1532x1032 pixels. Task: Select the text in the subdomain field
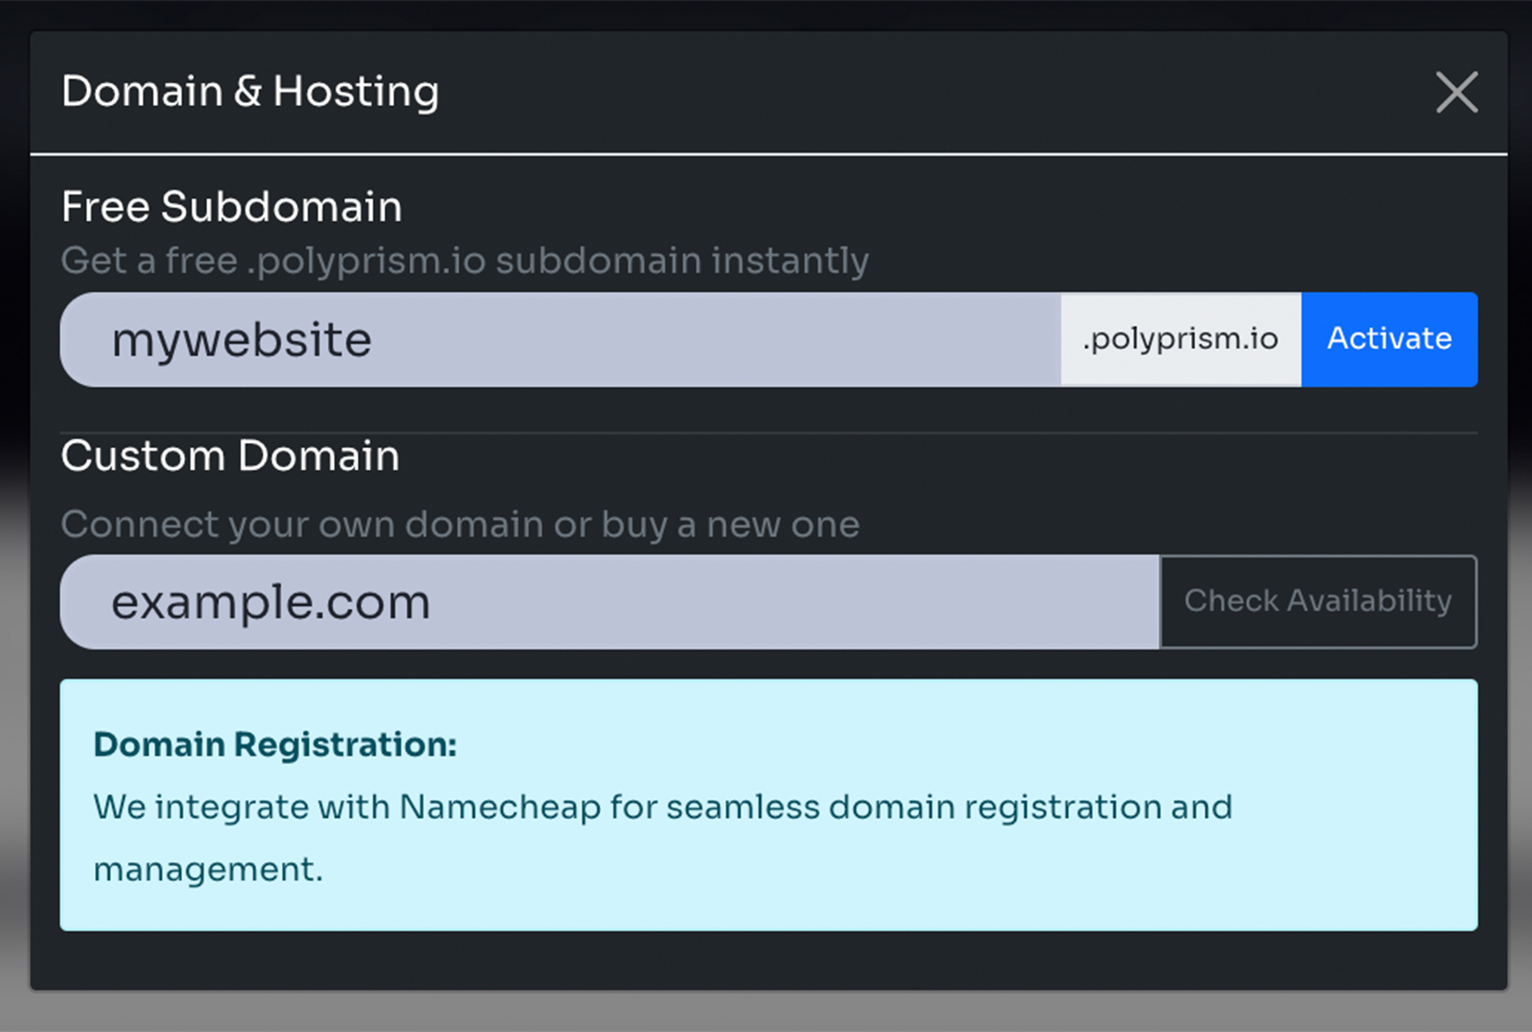[241, 339]
